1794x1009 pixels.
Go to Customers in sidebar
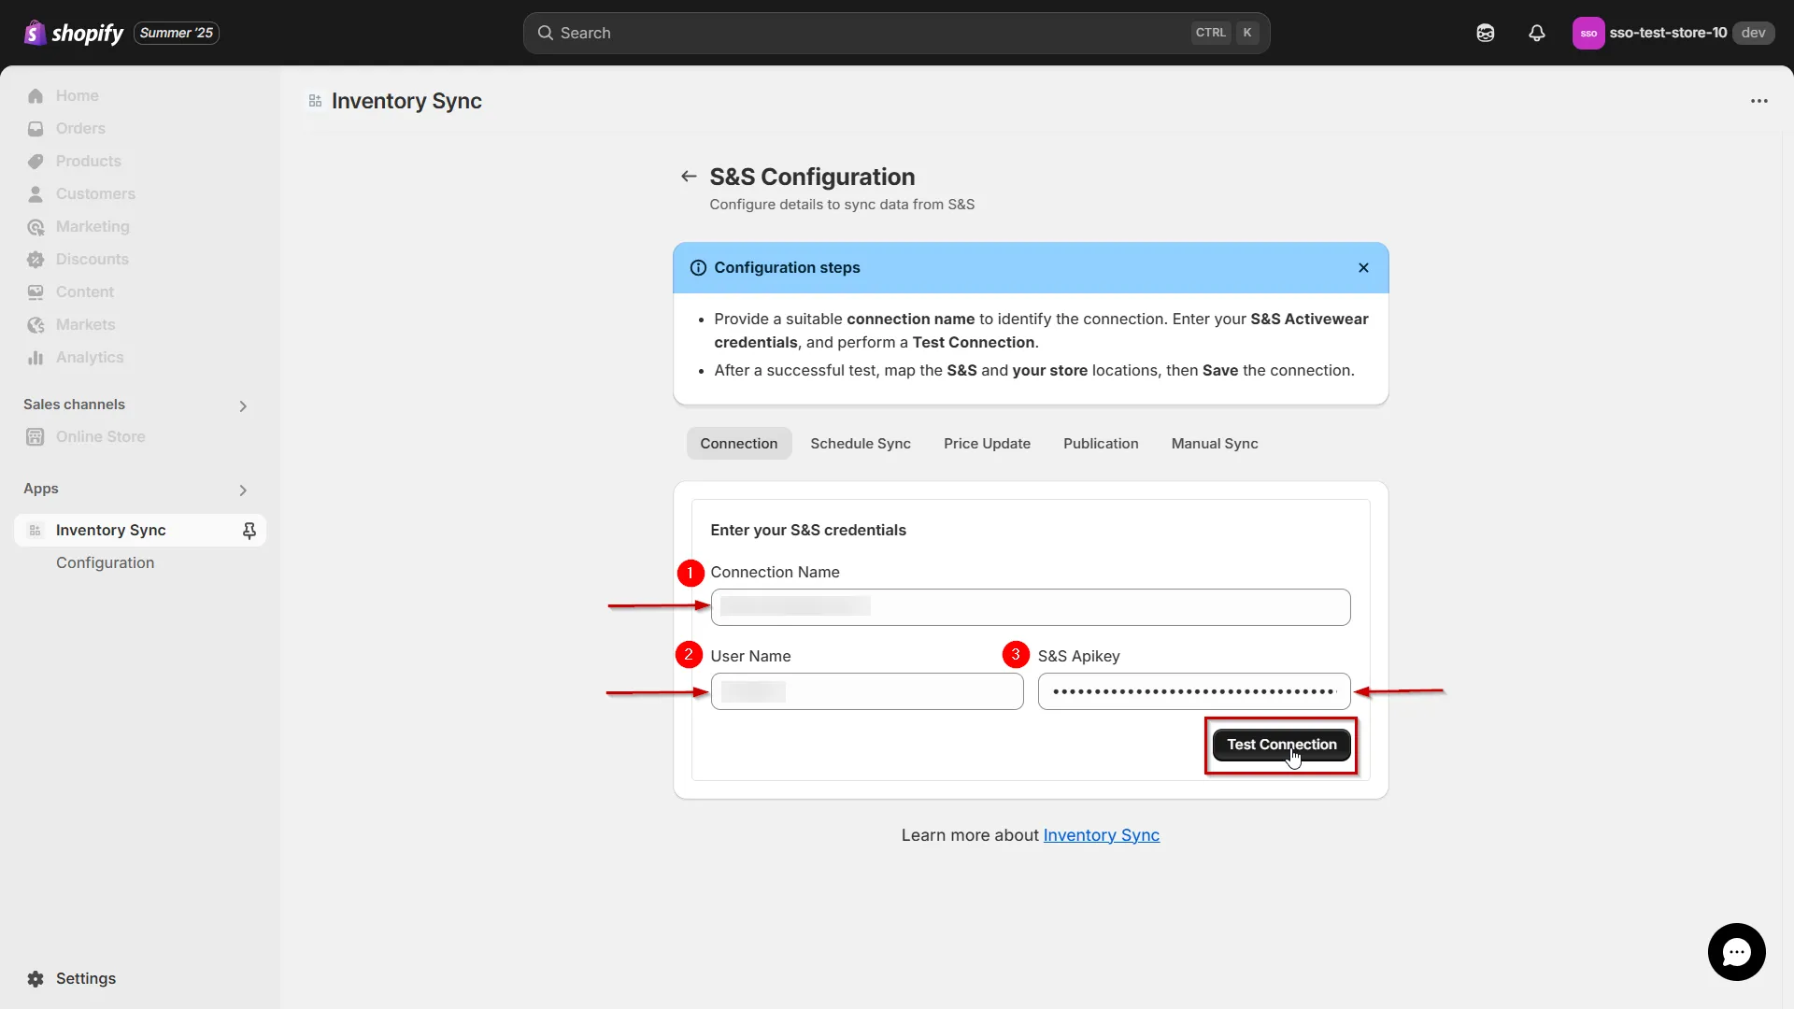(140, 193)
